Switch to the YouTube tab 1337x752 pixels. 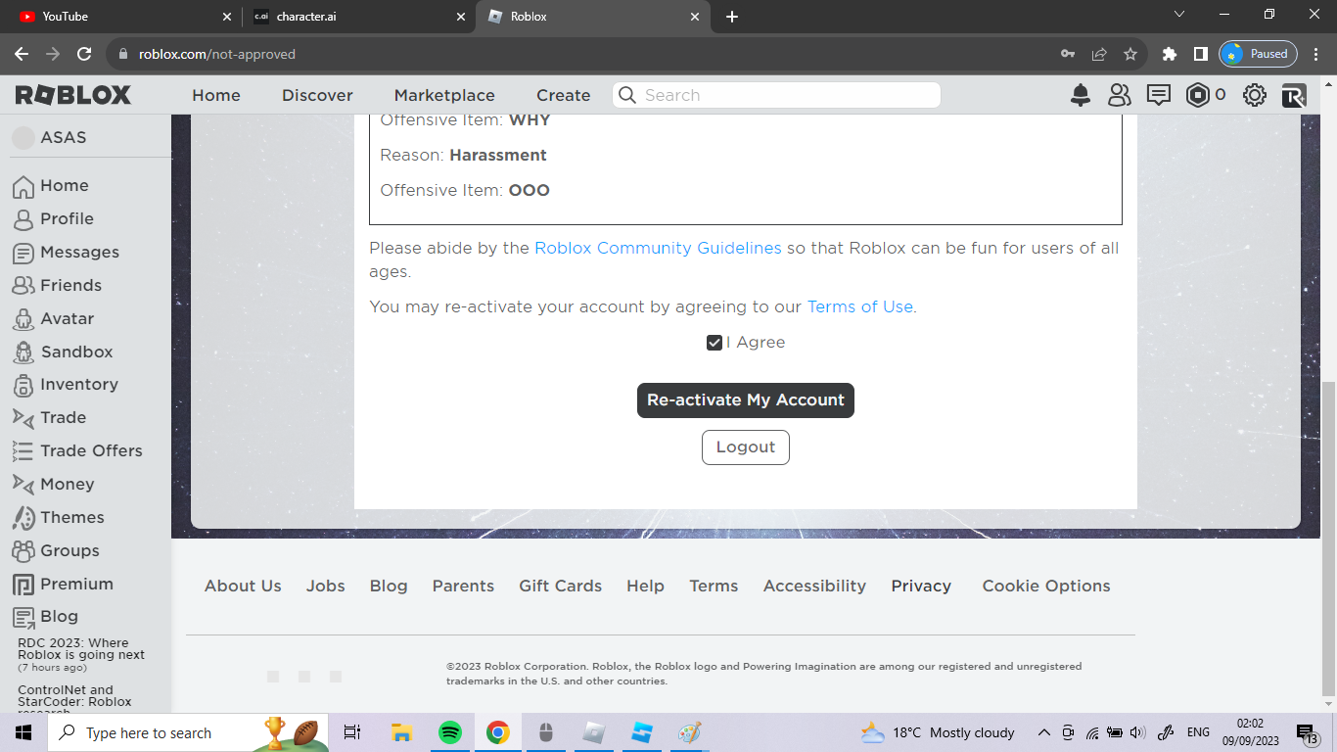pyautogui.click(x=121, y=17)
